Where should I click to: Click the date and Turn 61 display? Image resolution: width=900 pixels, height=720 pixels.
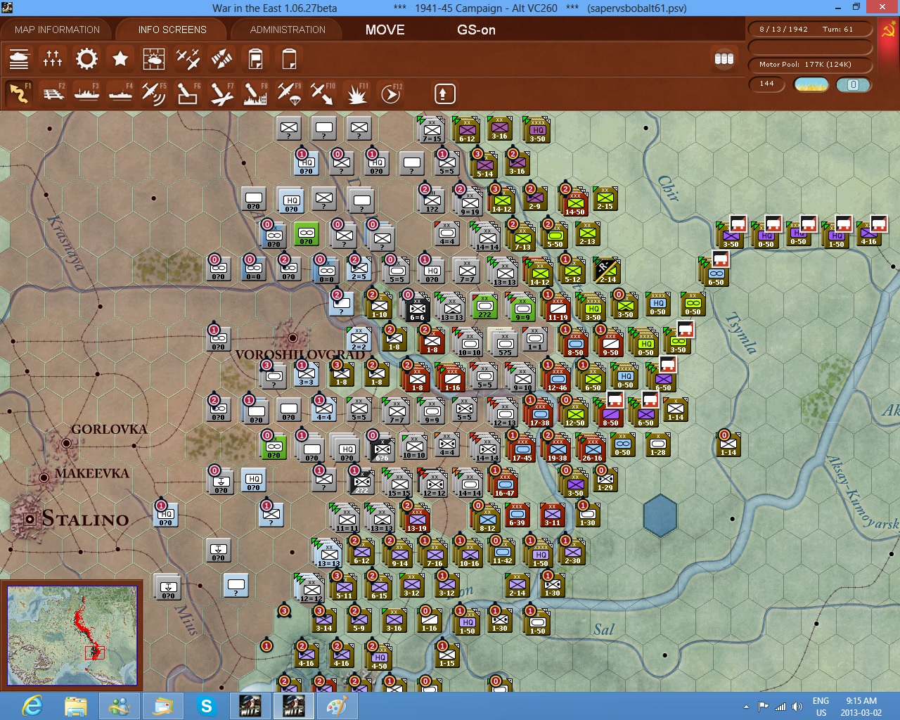click(810, 30)
